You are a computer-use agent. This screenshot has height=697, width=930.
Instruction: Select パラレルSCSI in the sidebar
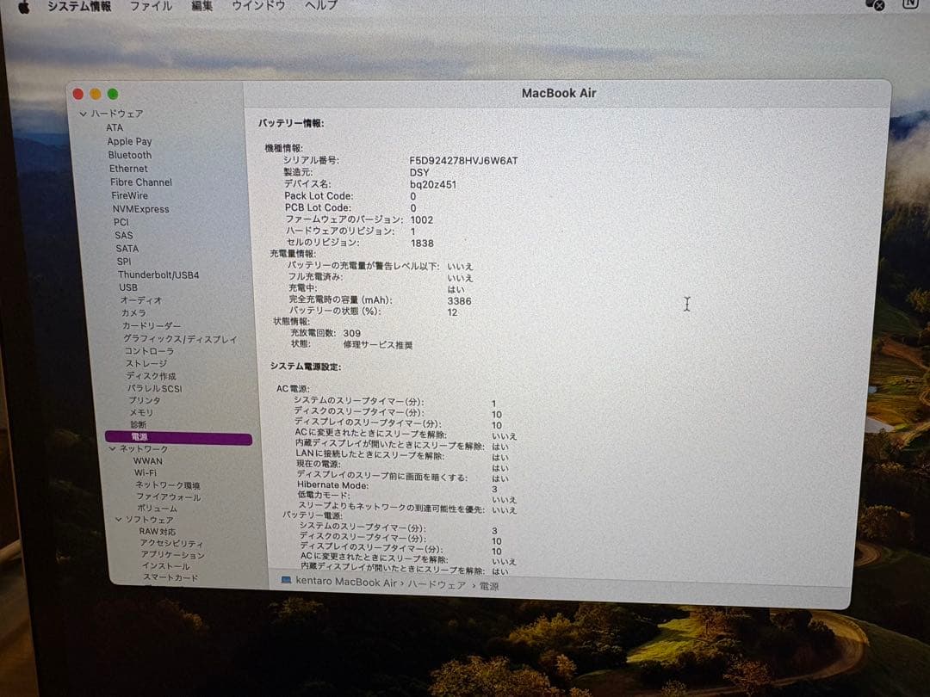pyautogui.click(x=155, y=388)
